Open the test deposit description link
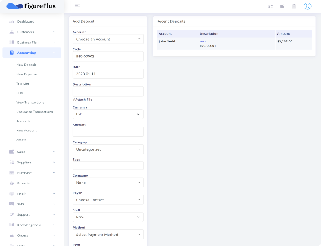 [x=203, y=41]
